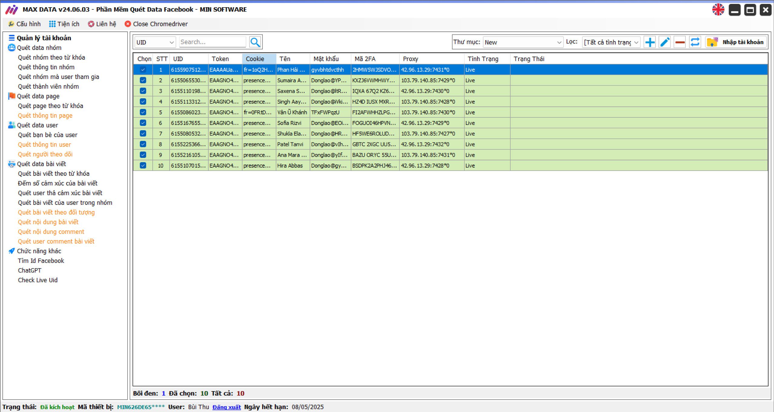Click the blue refresh arrows icon

coord(695,42)
